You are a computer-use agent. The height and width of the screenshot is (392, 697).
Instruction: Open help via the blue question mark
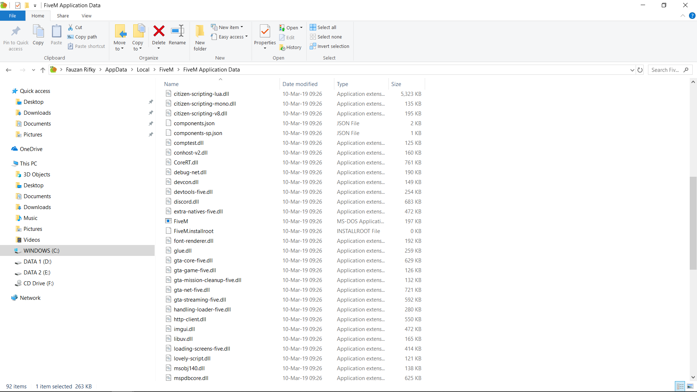(692, 16)
